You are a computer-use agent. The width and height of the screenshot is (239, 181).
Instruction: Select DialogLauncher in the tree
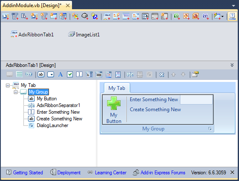(x=52, y=125)
